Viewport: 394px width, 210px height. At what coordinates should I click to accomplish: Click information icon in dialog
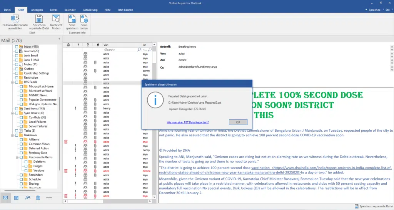155,100
